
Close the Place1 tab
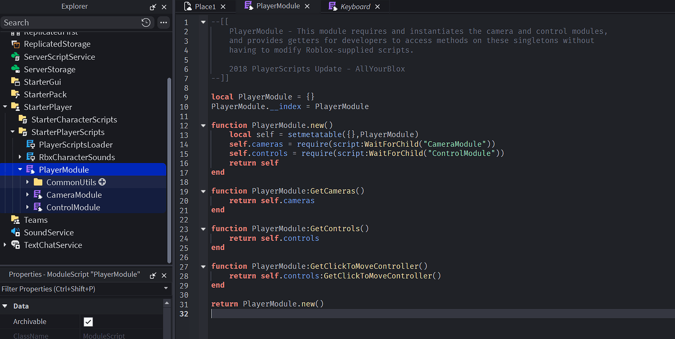pos(223,6)
